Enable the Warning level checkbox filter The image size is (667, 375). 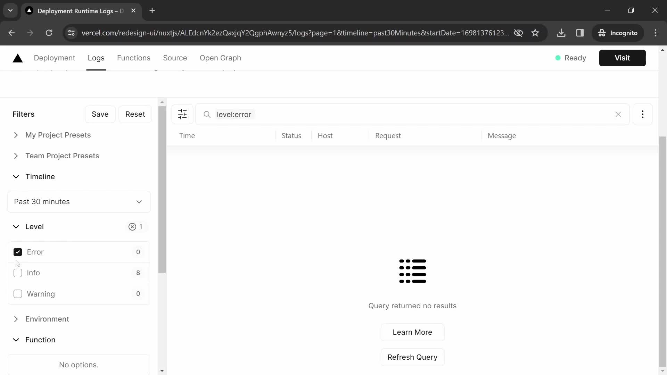17,293
